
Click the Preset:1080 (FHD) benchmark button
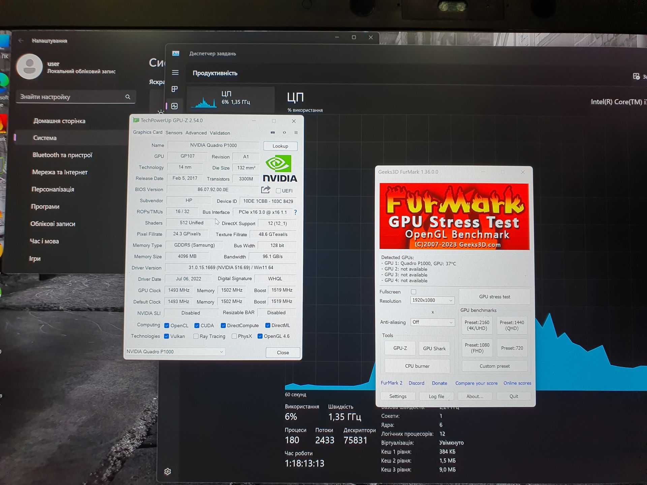[x=477, y=348]
